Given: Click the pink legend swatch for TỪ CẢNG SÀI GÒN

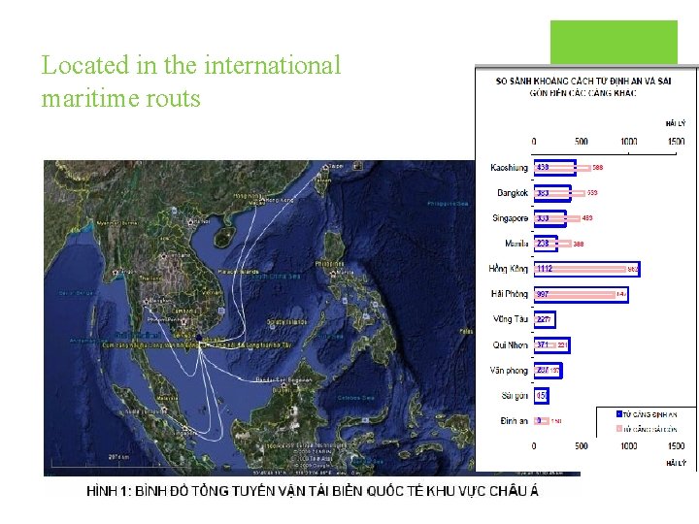Looking at the screenshot, I should pos(619,429).
